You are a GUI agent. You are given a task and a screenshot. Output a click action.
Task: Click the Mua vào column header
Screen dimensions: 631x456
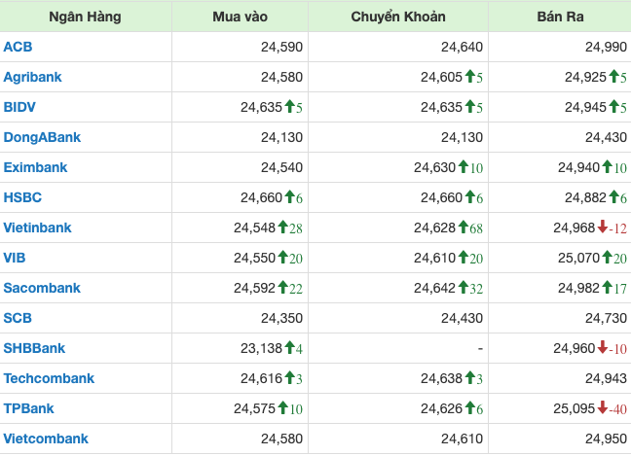pos(241,17)
